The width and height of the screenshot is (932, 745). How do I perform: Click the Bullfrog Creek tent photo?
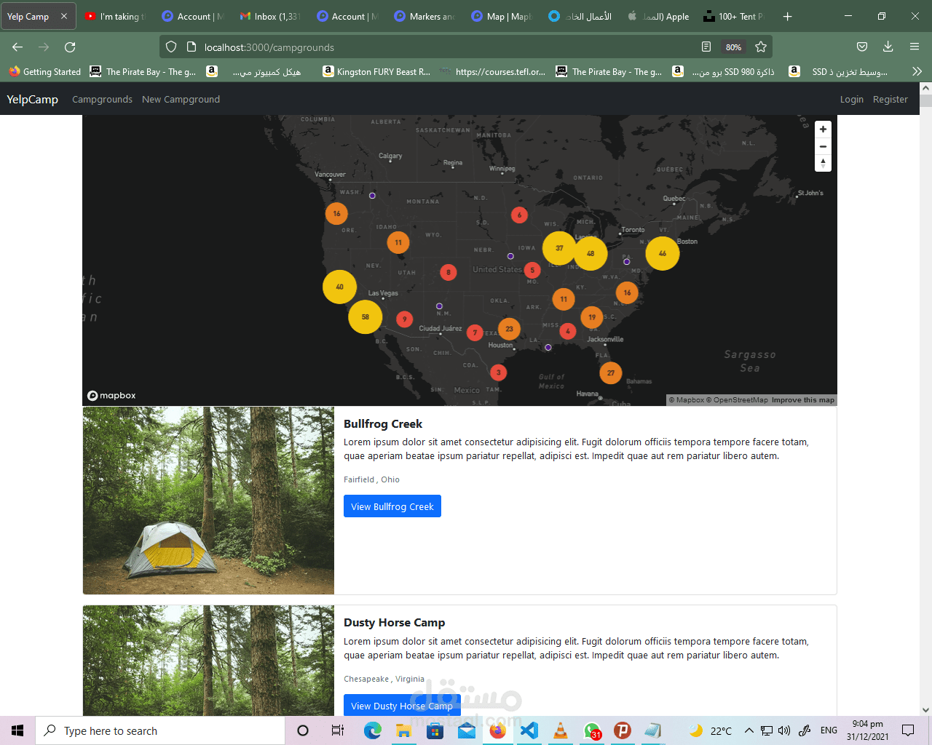click(208, 501)
